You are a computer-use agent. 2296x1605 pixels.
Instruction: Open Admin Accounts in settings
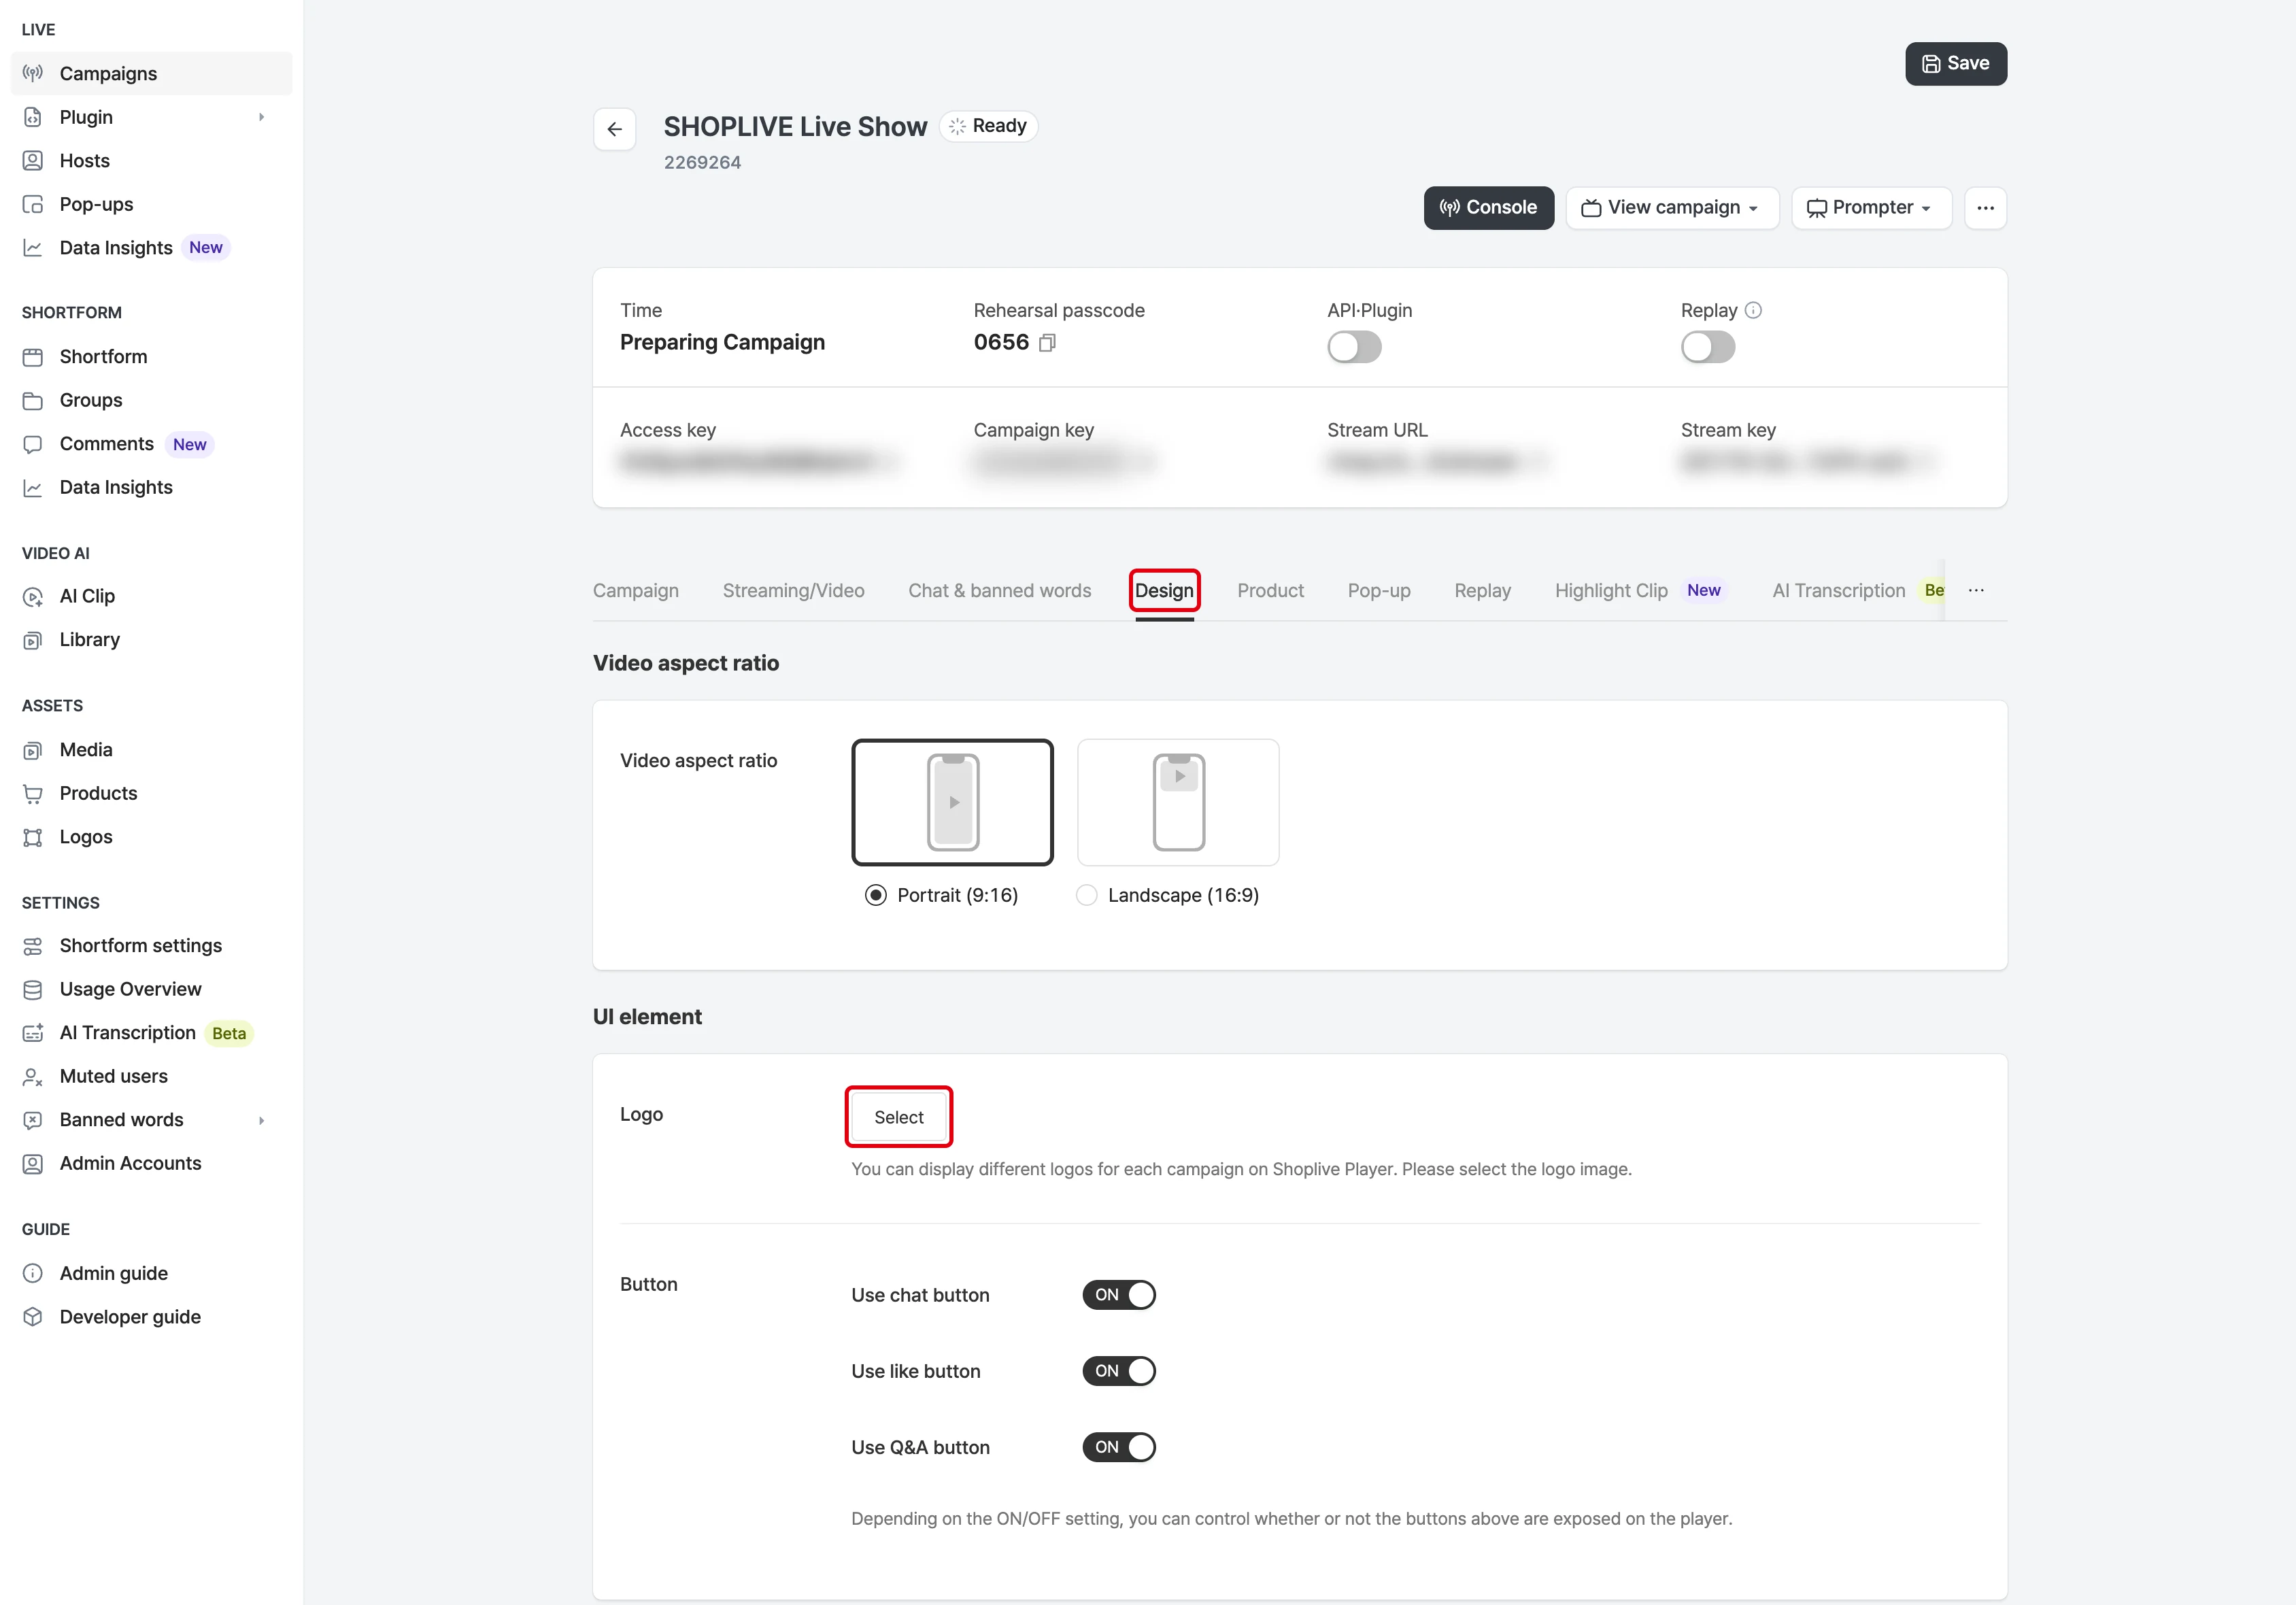click(x=151, y=1163)
